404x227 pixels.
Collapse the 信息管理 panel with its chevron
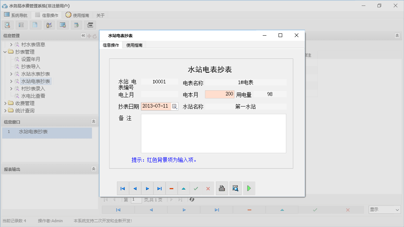click(x=83, y=36)
